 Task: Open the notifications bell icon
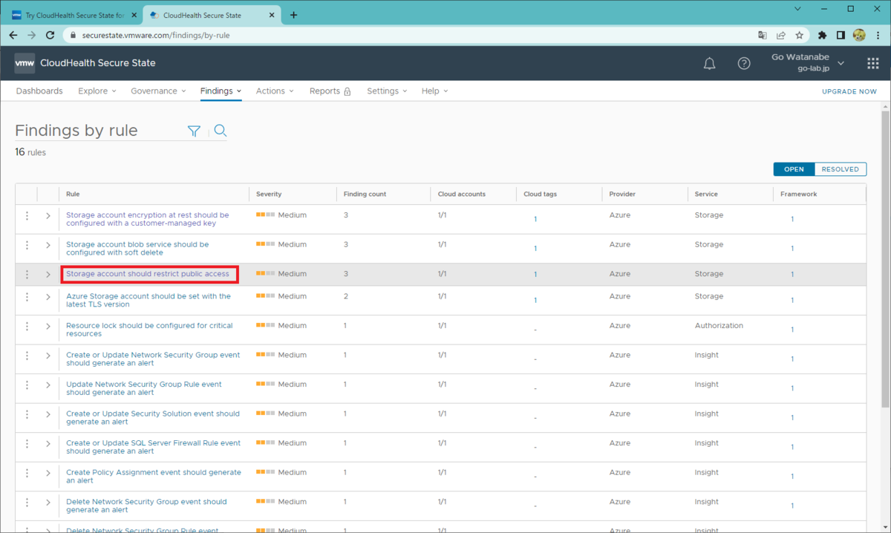pos(709,64)
